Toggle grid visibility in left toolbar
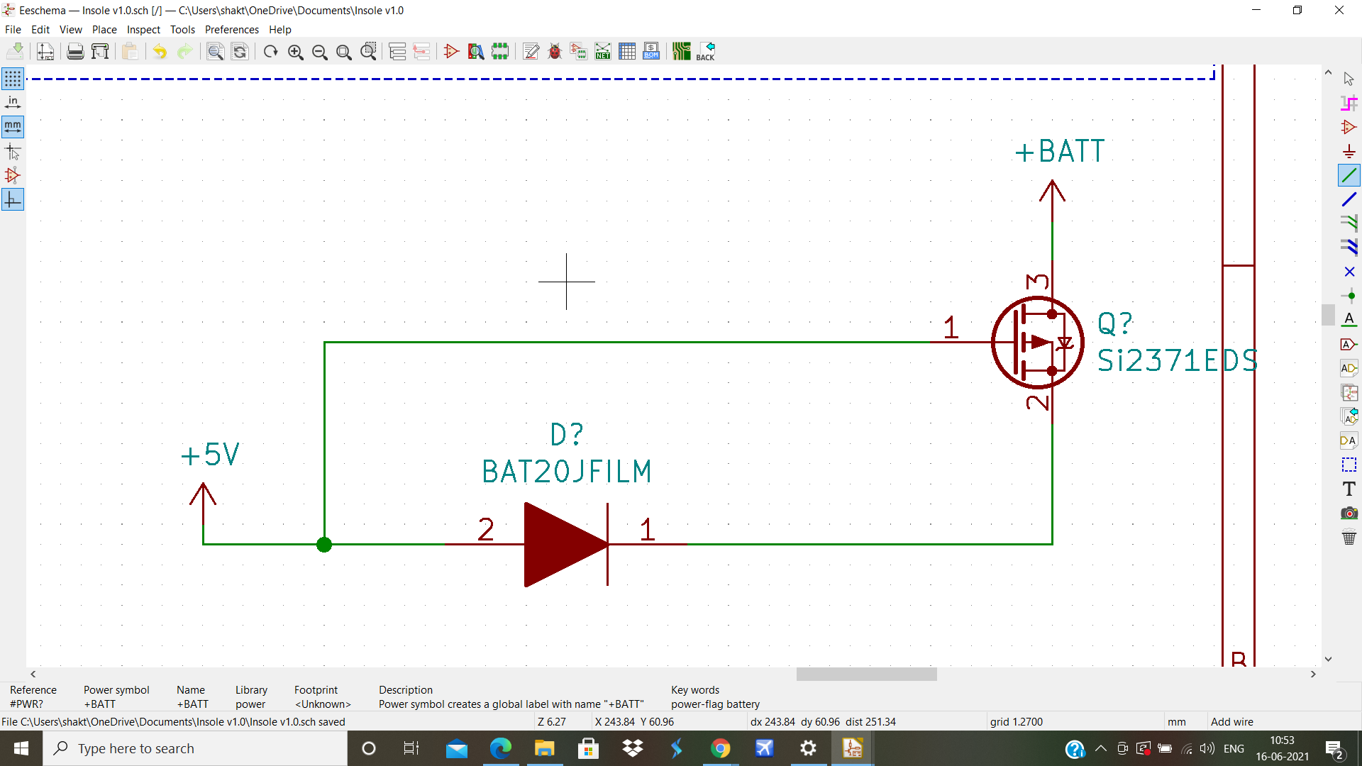1362x766 pixels. click(13, 79)
